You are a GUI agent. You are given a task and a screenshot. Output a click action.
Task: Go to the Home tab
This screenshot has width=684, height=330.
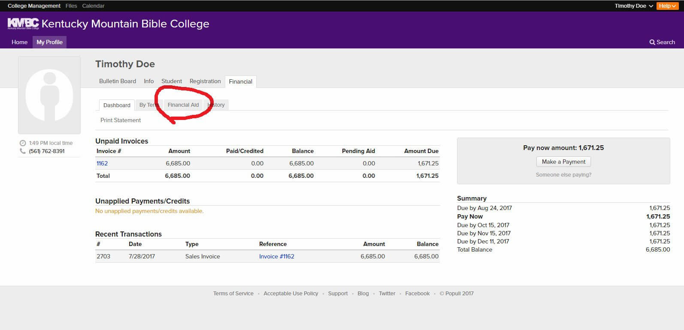tap(19, 42)
